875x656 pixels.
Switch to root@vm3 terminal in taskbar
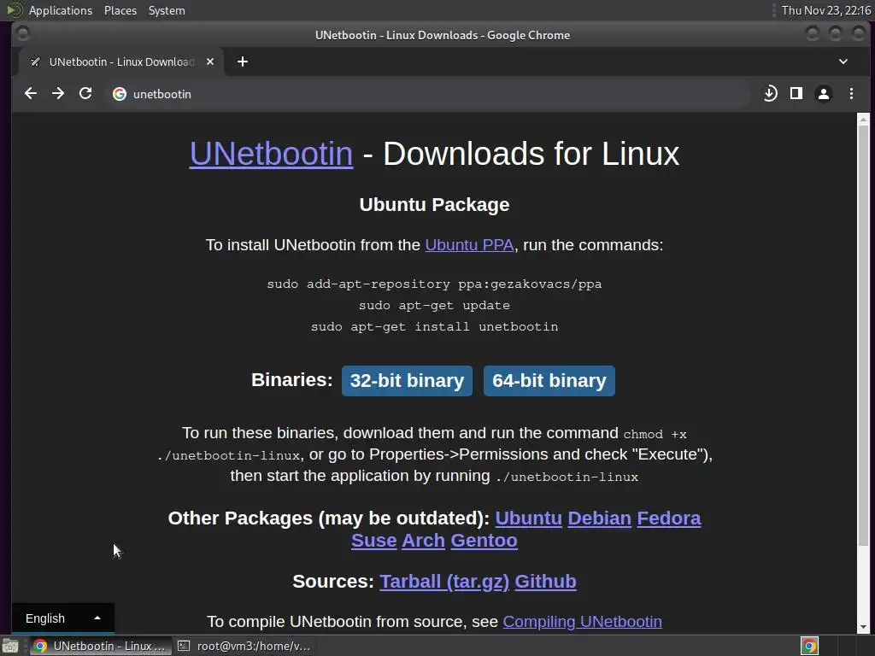pos(244,646)
